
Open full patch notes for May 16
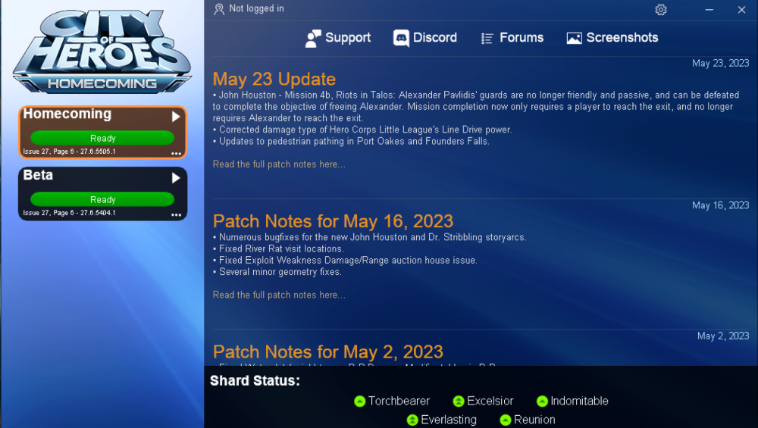pos(279,295)
